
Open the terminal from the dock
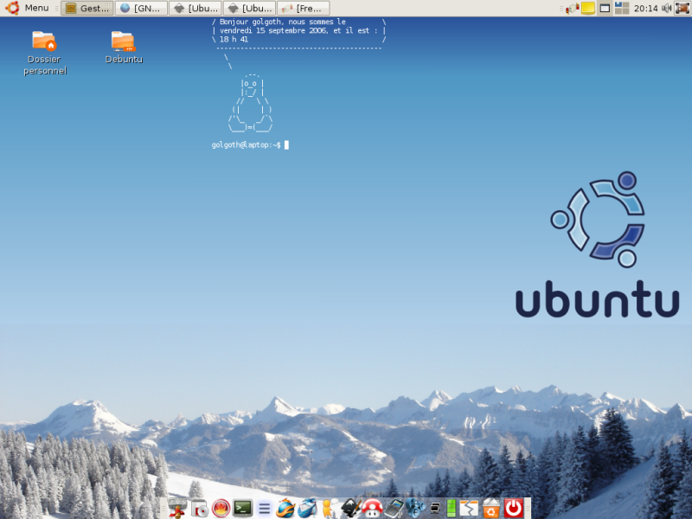(243, 508)
